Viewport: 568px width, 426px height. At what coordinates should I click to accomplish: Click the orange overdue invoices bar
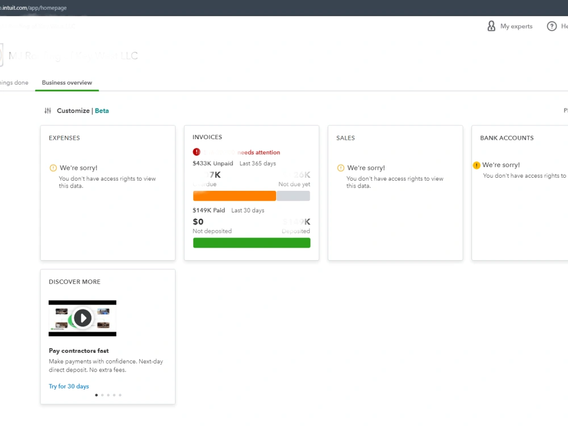point(235,196)
